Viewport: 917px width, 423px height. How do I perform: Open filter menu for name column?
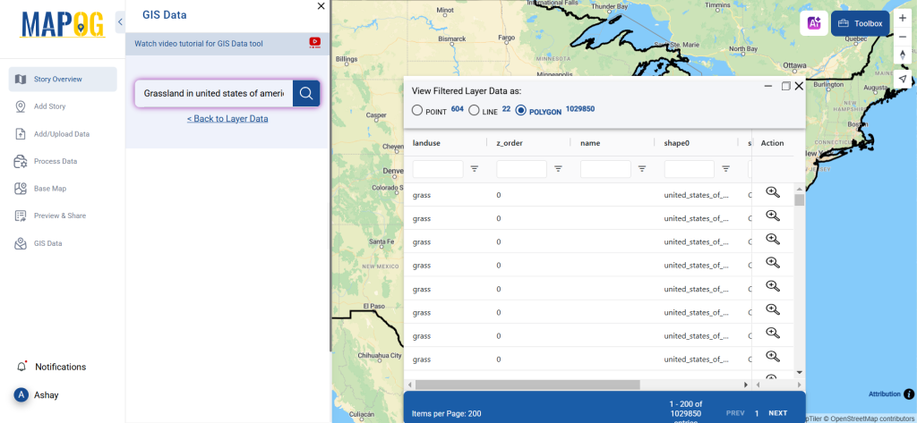[x=642, y=169]
